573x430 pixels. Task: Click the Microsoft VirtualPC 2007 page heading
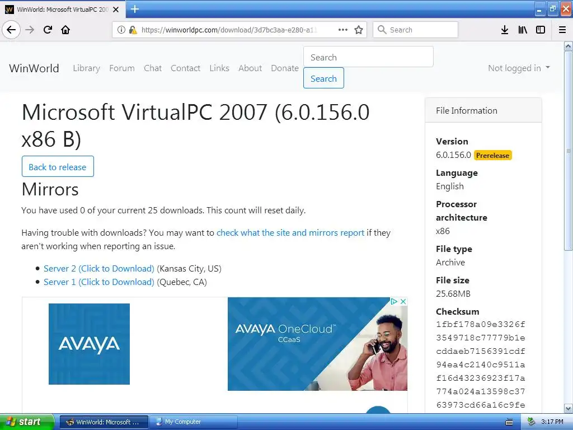[195, 125]
